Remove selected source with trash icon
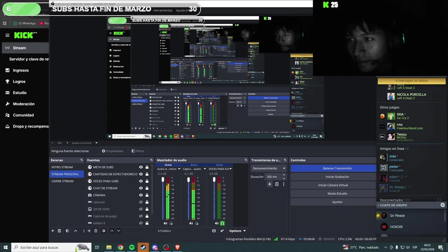This screenshot has height=252, width=448. point(96,231)
